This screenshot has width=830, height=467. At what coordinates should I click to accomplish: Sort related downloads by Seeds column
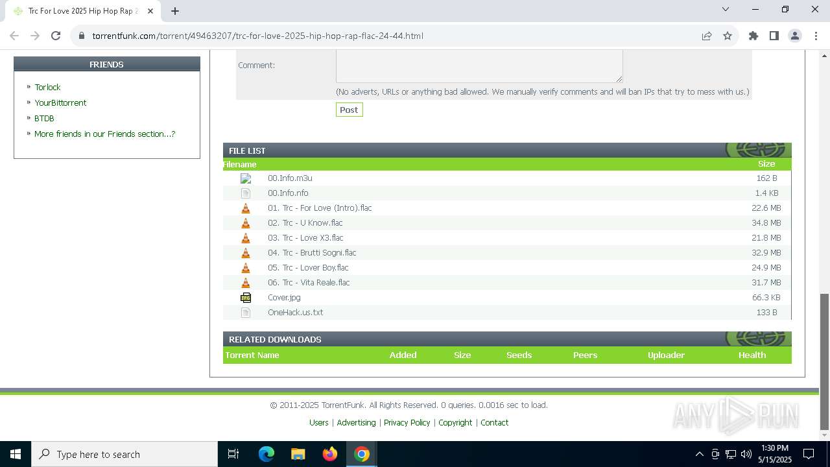click(519, 355)
